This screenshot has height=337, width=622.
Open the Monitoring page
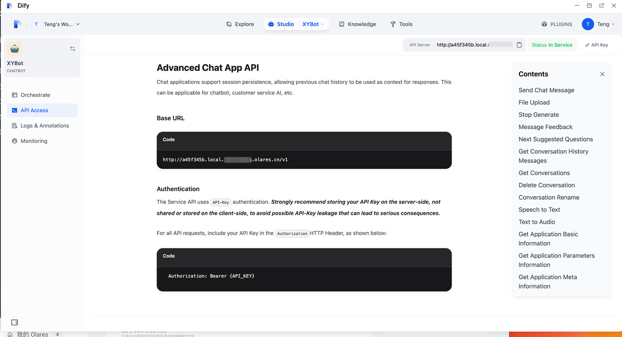coord(34,141)
